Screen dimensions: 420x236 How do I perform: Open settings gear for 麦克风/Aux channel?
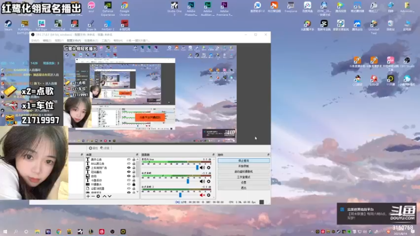pyautogui.click(x=208, y=168)
